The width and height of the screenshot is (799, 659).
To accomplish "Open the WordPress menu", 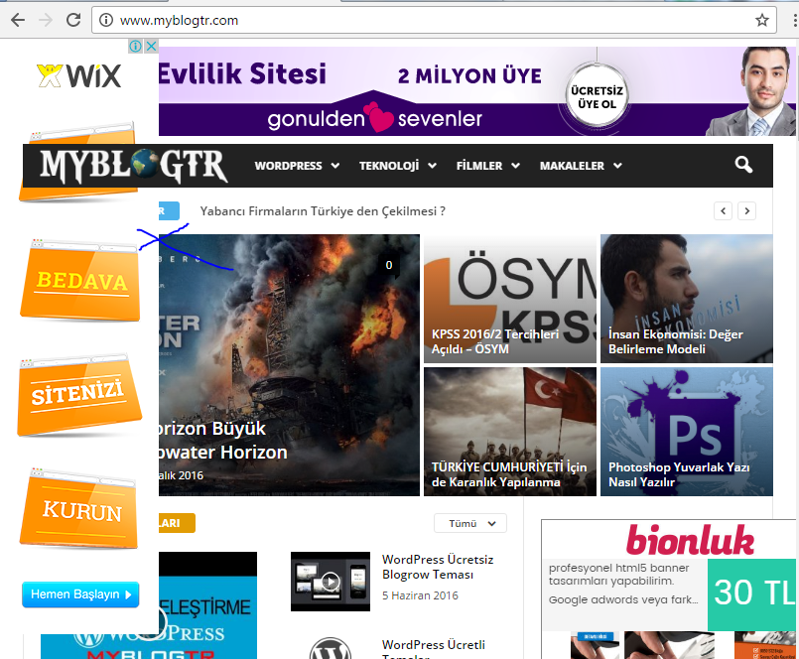I will (289, 166).
